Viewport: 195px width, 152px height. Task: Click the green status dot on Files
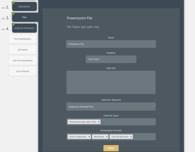(13, 13)
